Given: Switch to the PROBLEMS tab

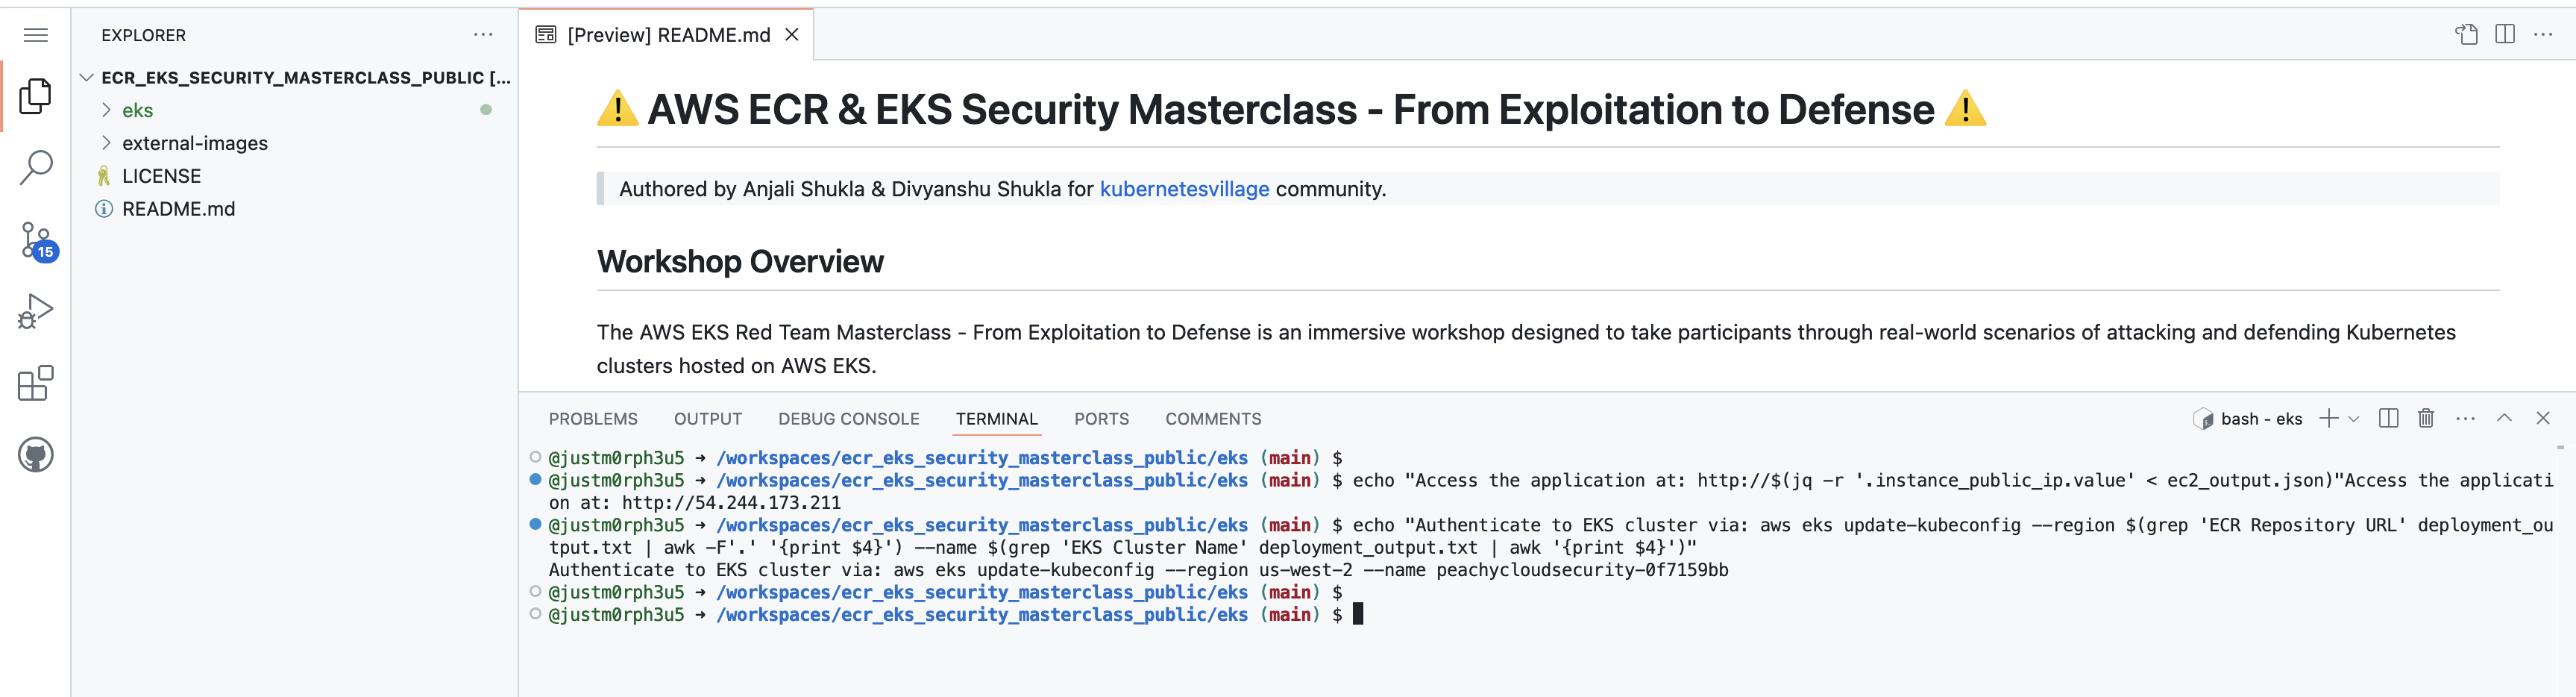Looking at the screenshot, I should [592, 419].
